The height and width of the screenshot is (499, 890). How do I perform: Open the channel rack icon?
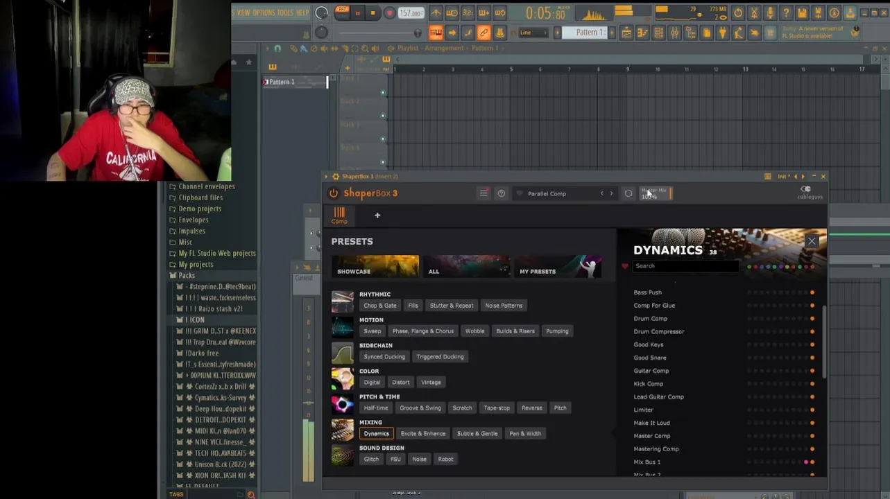[658, 33]
